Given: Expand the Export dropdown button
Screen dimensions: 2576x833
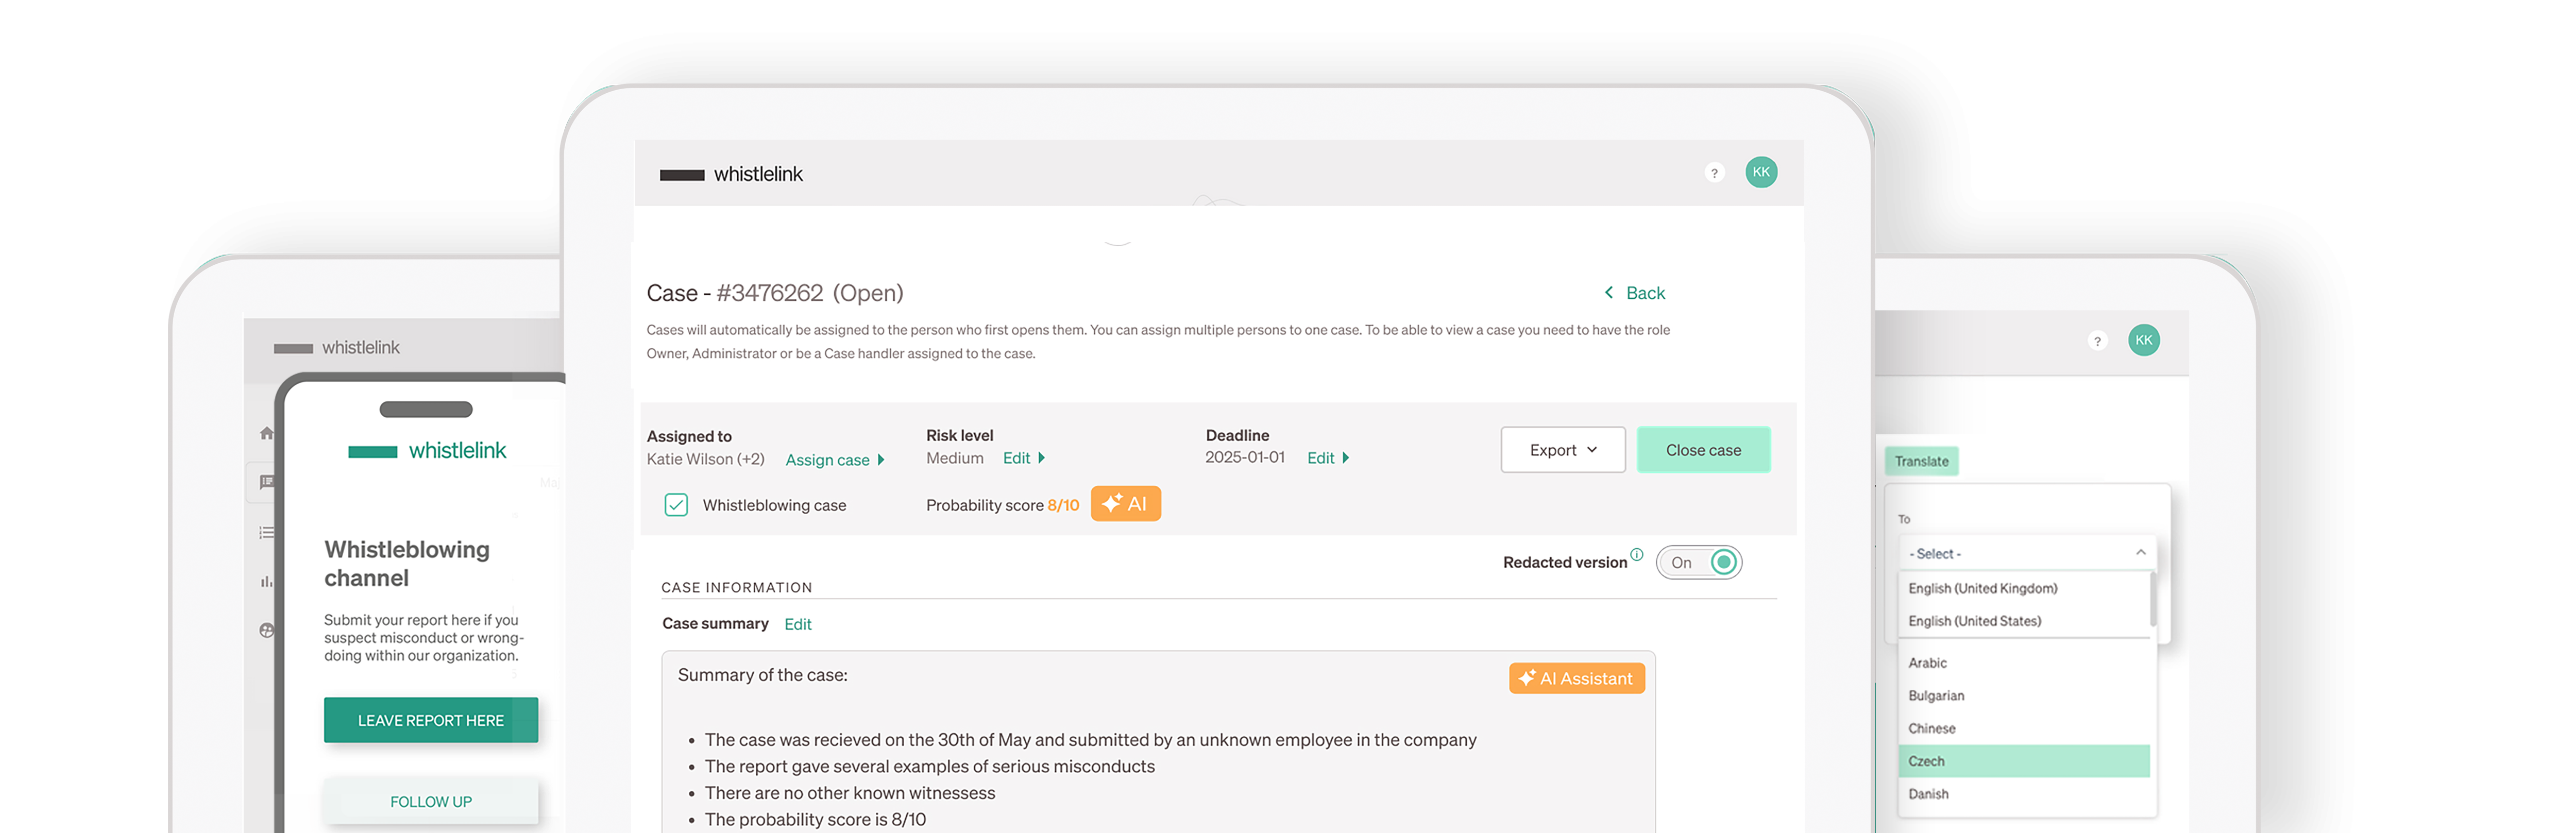Looking at the screenshot, I should tap(1563, 450).
